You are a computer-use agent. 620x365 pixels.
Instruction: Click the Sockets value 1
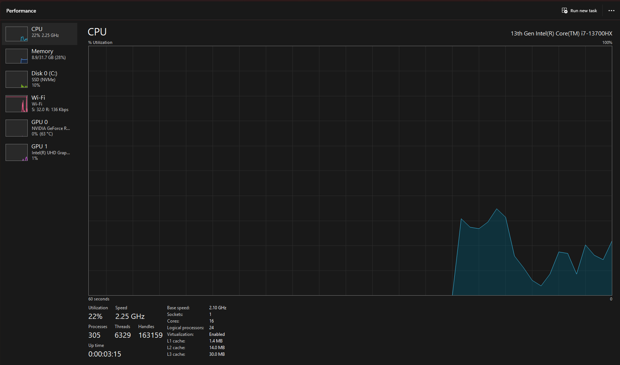click(x=210, y=314)
